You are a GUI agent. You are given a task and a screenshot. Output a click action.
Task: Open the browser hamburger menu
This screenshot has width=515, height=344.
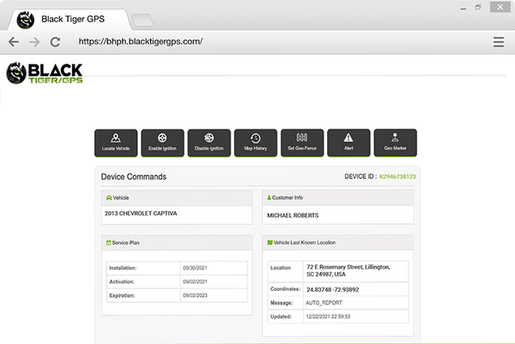pyautogui.click(x=498, y=42)
